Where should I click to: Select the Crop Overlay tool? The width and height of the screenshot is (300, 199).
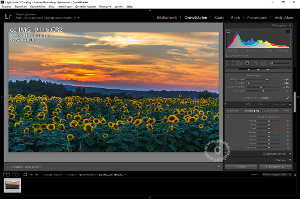click(x=230, y=63)
